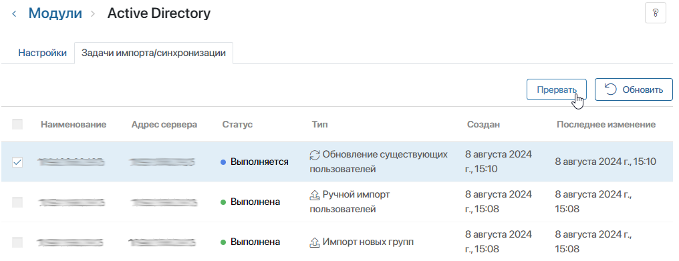The height and width of the screenshot is (261, 679).
Task: Click blurred server address in Выполняется row
Action: [162, 162]
